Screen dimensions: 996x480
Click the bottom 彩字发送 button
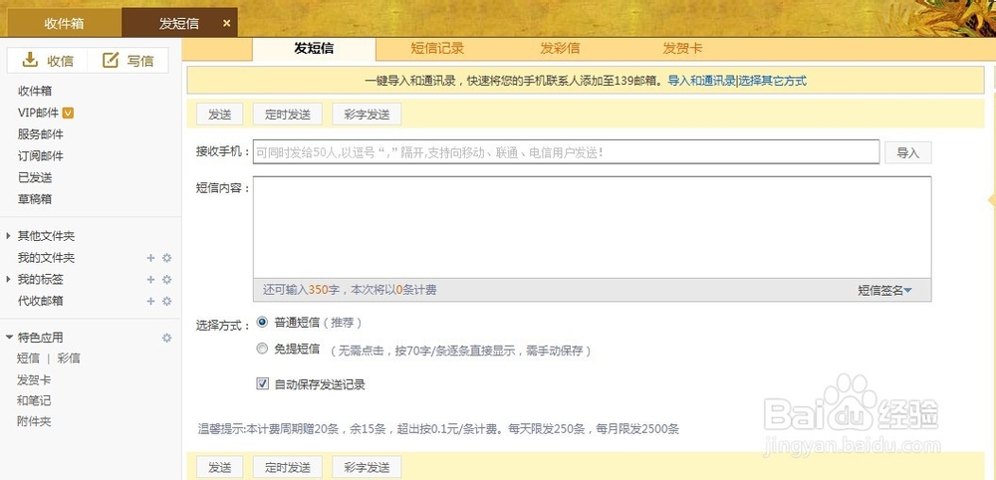(367, 467)
